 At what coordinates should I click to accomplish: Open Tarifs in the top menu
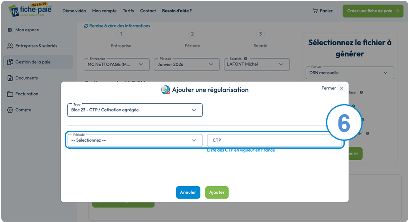click(x=129, y=11)
